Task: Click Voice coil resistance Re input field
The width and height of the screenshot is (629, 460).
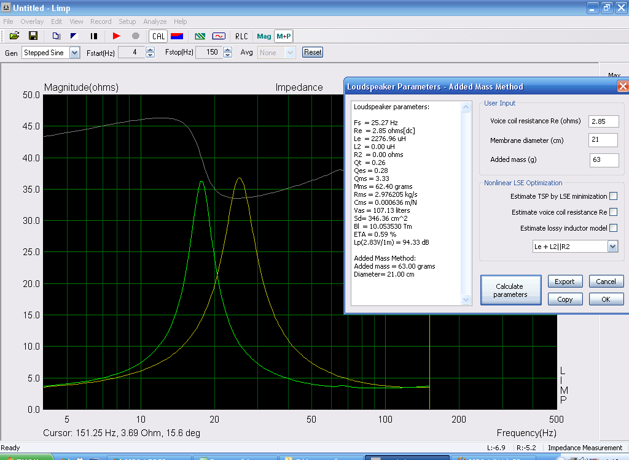Action: click(x=603, y=121)
